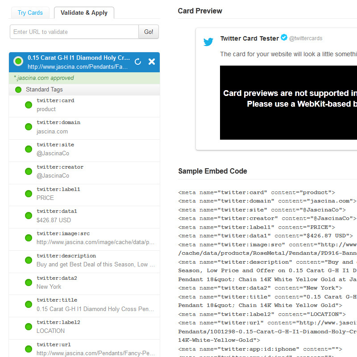Select the 'New York' value under twitter:data2

point(49,287)
